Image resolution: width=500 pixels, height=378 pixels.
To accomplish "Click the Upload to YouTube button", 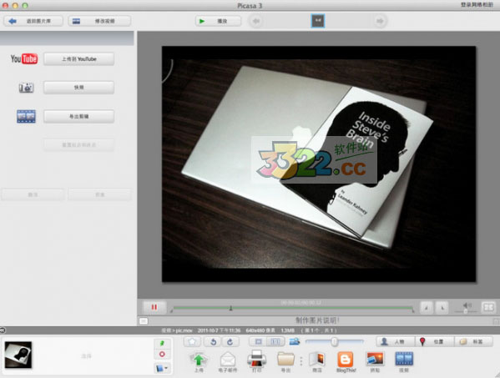I will [x=78, y=59].
